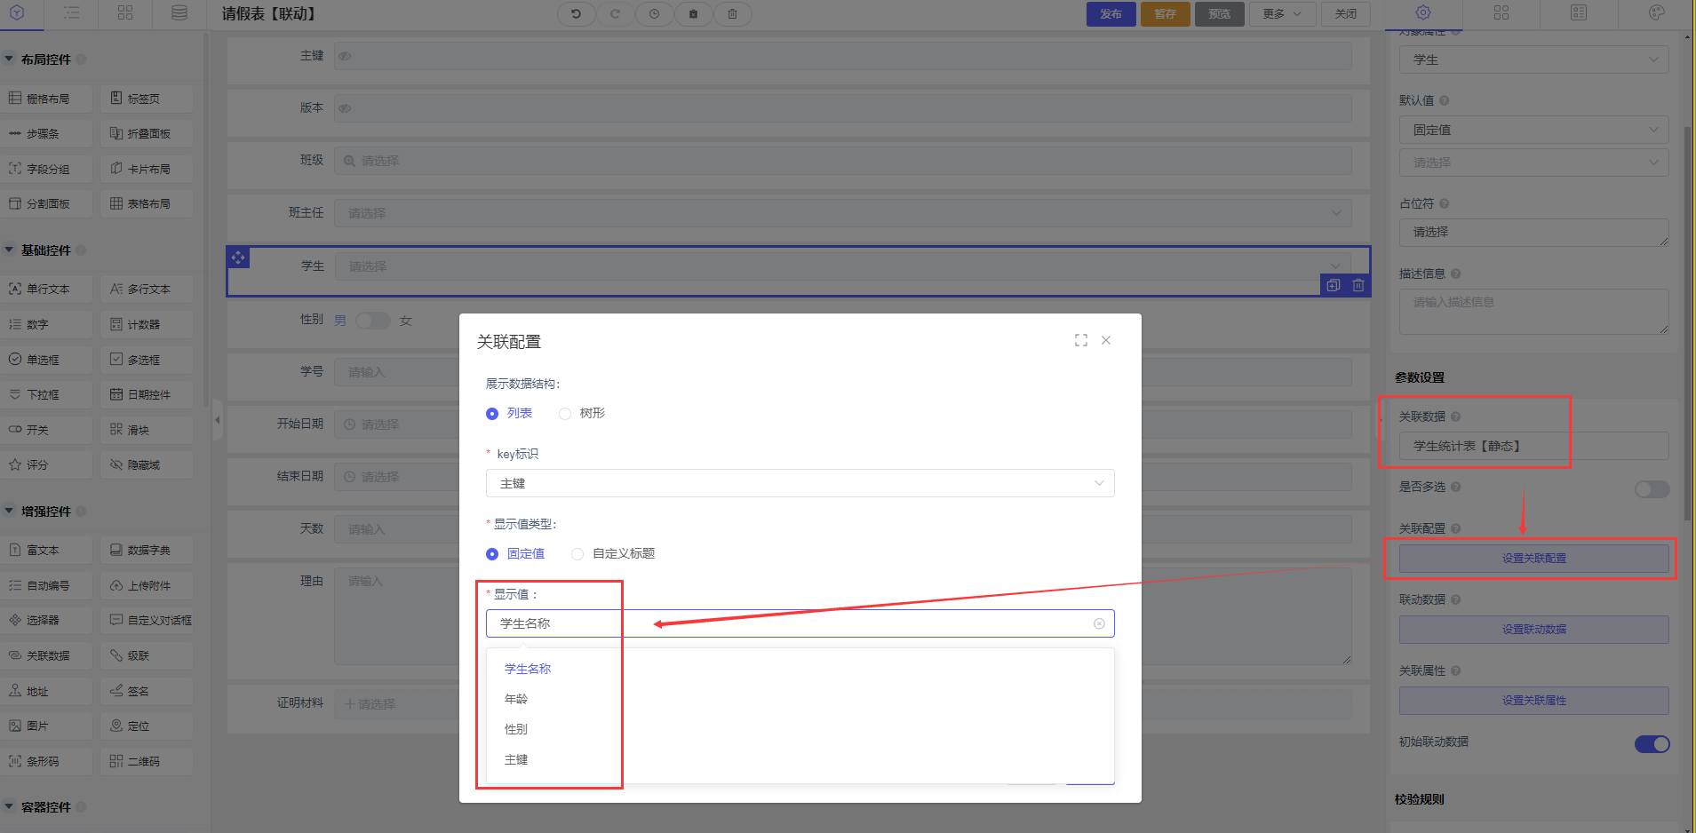Collapse the left component panel with the arrow handle
This screenshot has width=1696, height=833.
pos(217,420)
